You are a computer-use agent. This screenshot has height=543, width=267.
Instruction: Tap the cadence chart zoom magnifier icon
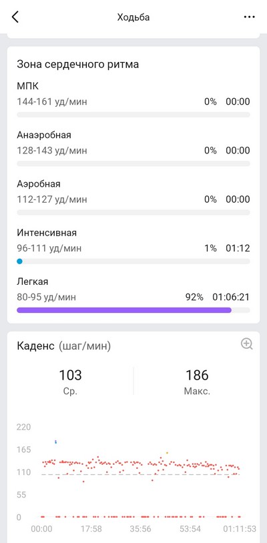(x=246, y=344)
